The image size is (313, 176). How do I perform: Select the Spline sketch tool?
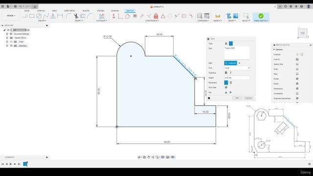click(46, 16)
